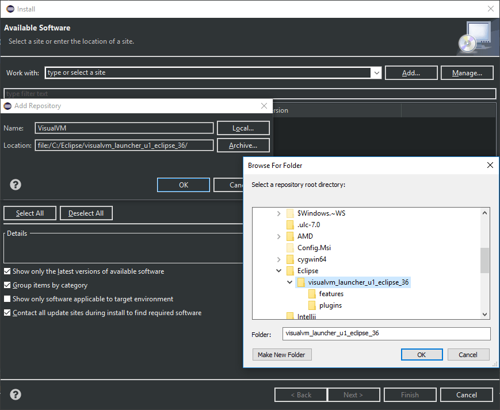Close the Browse For Folder dialog
Viewport: 500px width, 410px height.
pyautogui.click(x=490, y=165)
